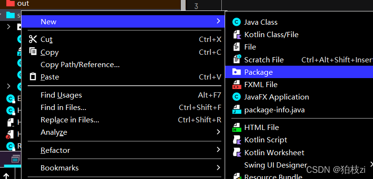Click the Scratch File icon

[x=237, y=60]
